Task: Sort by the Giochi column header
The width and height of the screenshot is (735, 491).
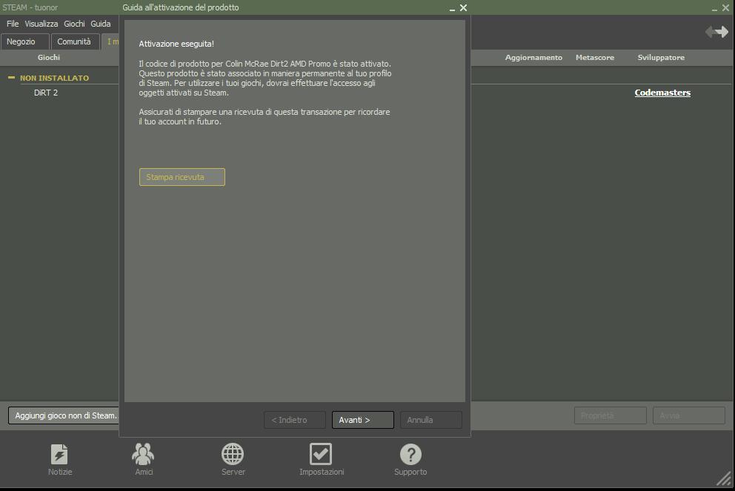Action: click(49, 57)
